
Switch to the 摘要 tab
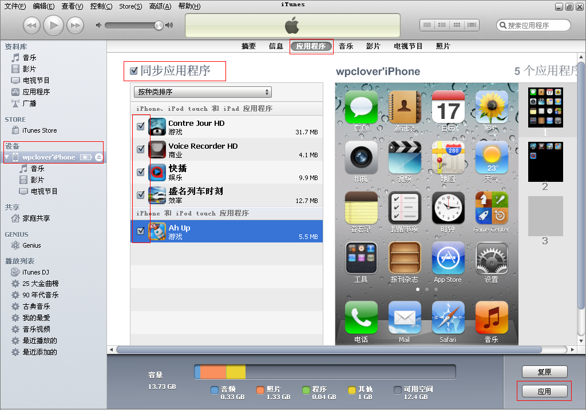pos(248,46)
